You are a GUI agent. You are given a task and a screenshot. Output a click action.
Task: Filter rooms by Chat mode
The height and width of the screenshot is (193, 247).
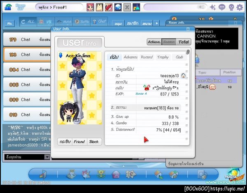(99, 21)
